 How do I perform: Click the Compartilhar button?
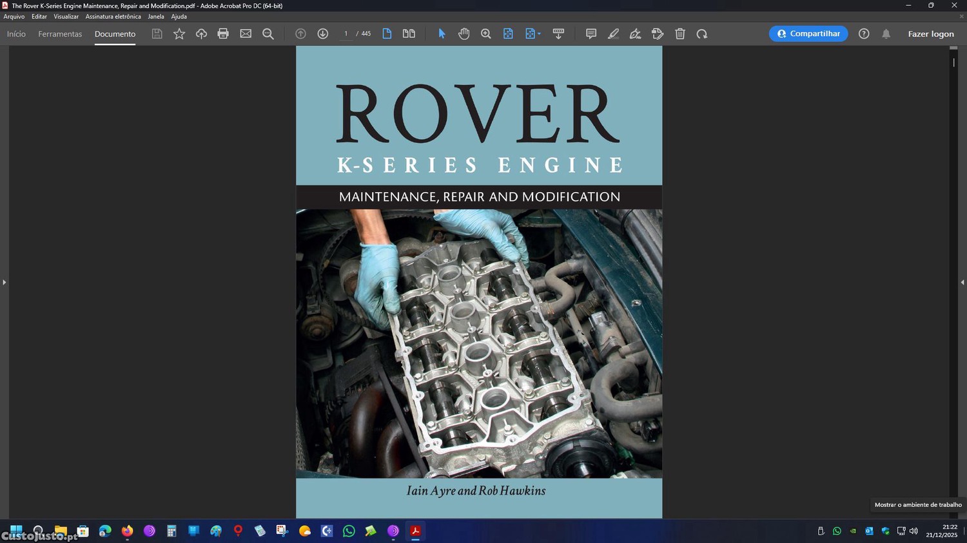click(x=808, y=33)
